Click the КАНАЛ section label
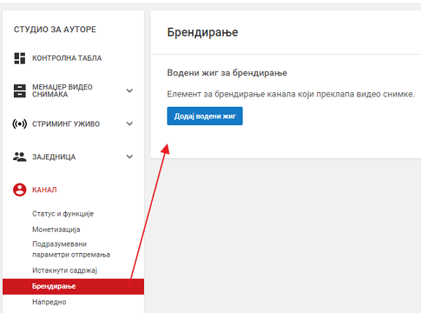 45,190
